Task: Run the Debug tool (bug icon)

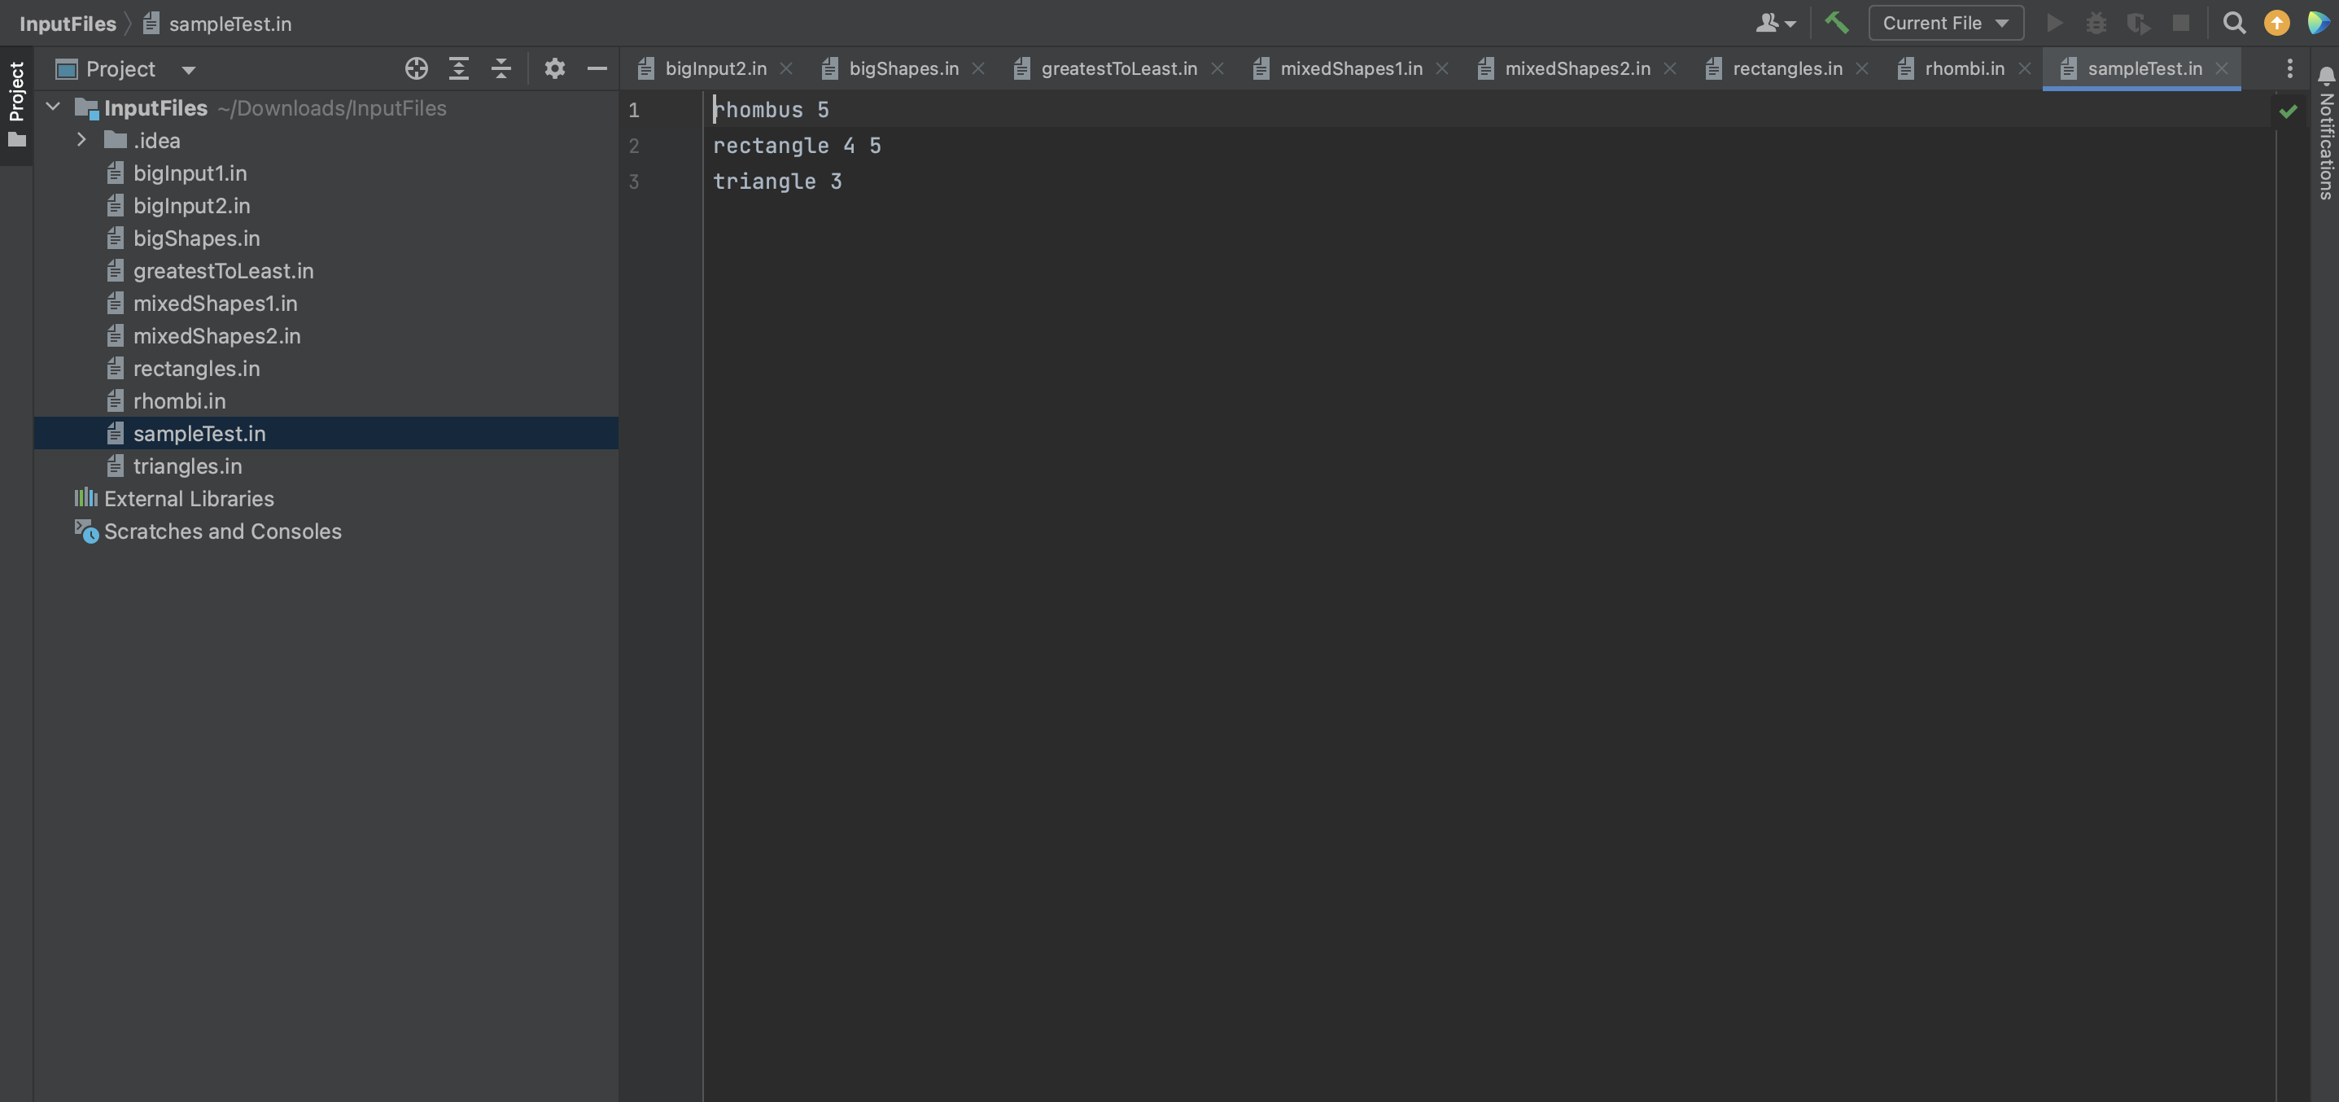Action: (2096, 23)
